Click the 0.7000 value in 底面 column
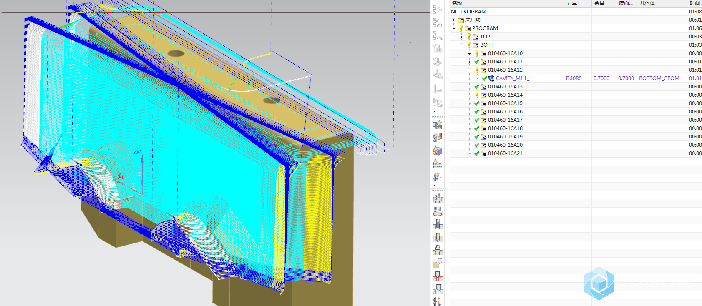Image resolution: width=702 pixels, height=306 pixels. point(626,78)
